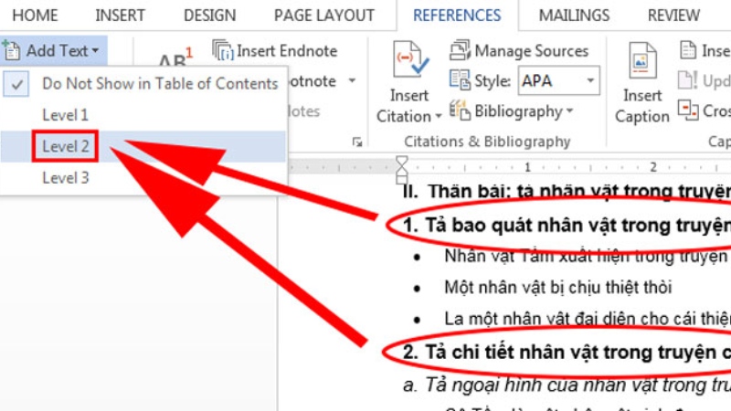The image size is (731, 411).
Task: Click the ruler indent marker
Action: [x=401, y=167]
